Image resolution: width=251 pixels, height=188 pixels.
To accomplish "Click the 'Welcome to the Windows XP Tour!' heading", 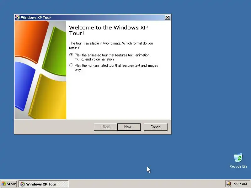I will coord(108,30).
